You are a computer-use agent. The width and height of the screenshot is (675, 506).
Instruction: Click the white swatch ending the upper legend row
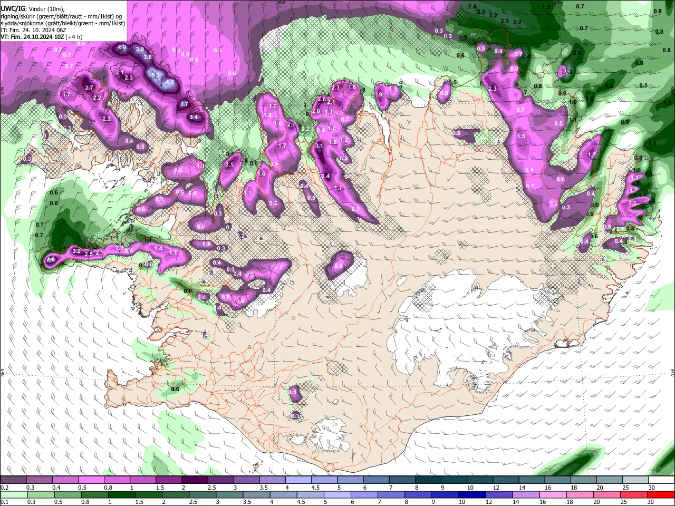(660, 480)
